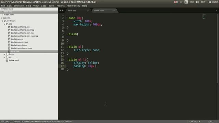Click file icon beside bootstrap.css

tap(9, 39)
